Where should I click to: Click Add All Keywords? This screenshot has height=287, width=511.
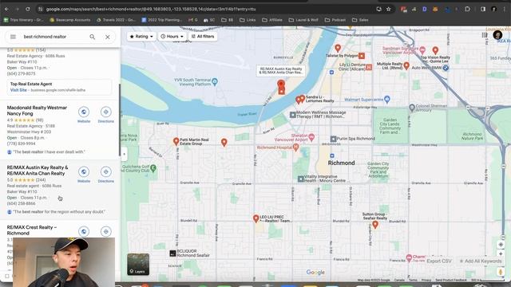pos(481,261)
